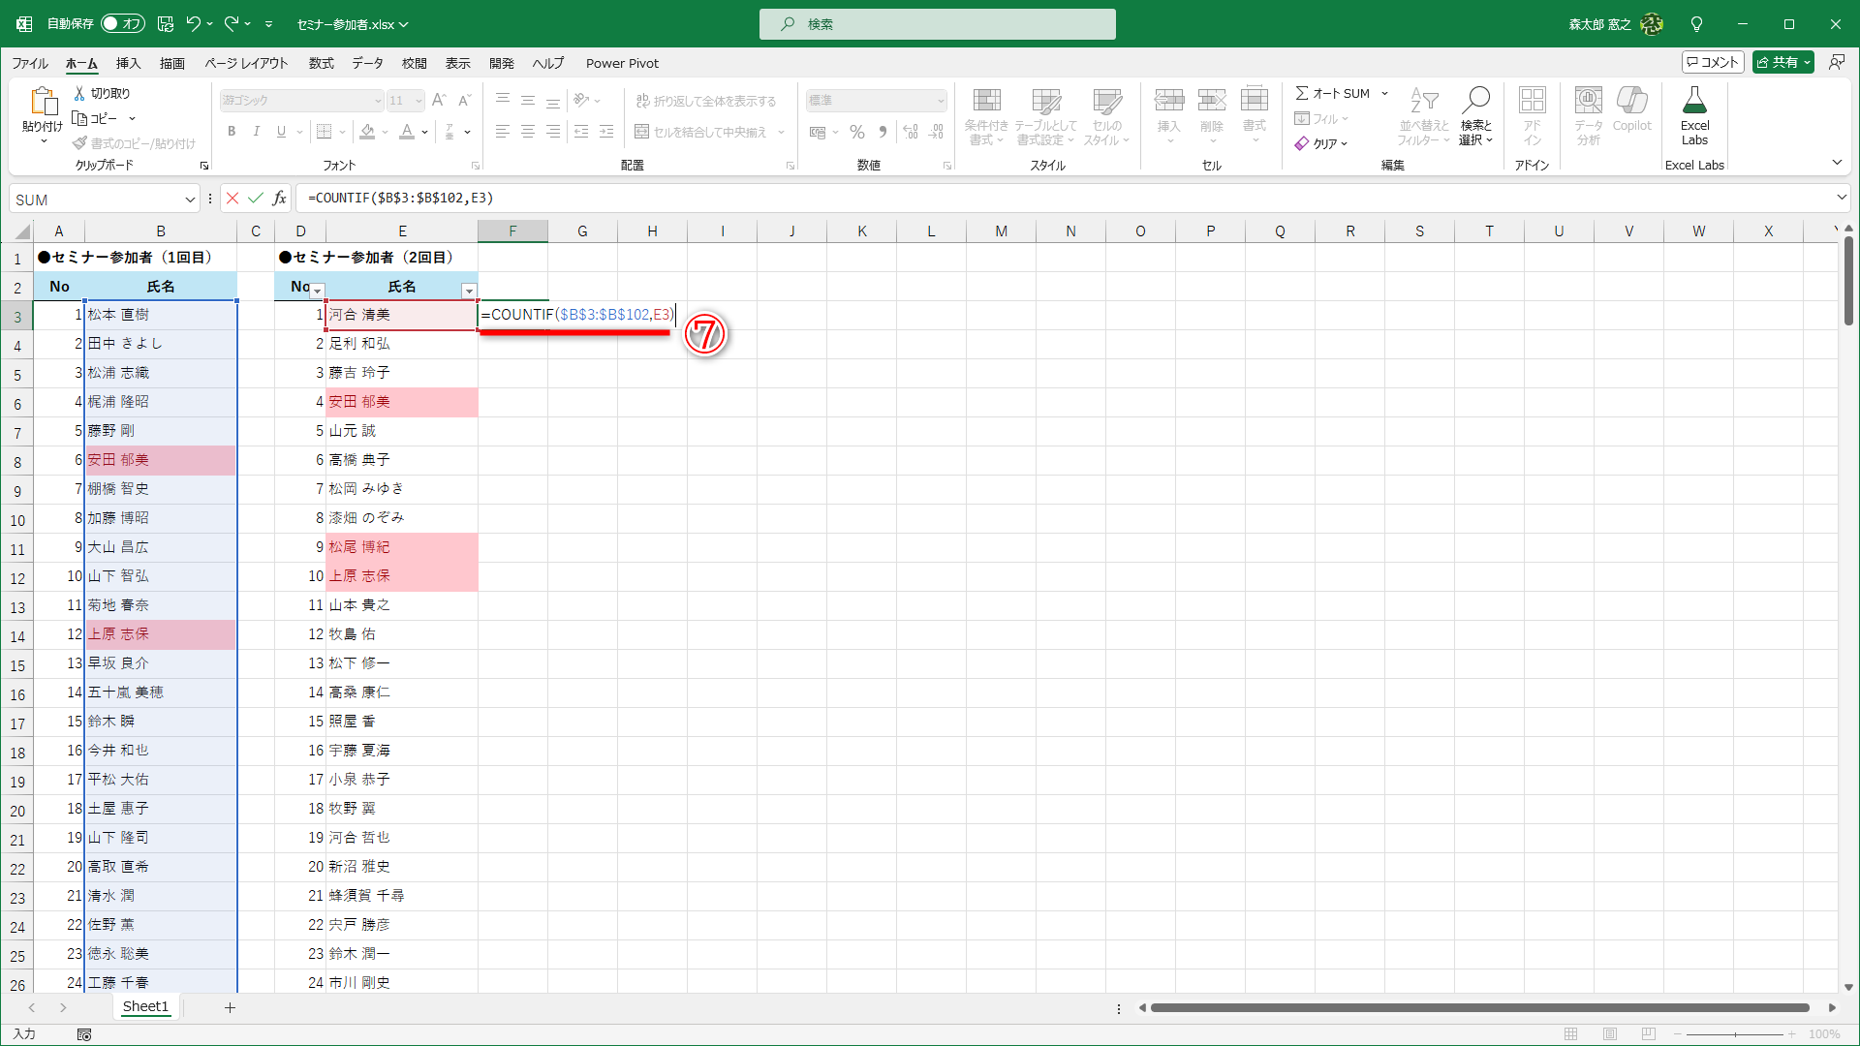
Task: Switch to the 数式 ribbon tab
Action: (321, 63)
